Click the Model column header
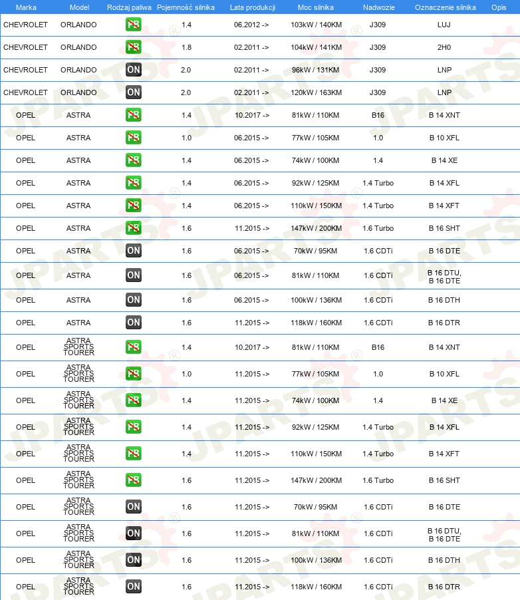 [79, 7]
